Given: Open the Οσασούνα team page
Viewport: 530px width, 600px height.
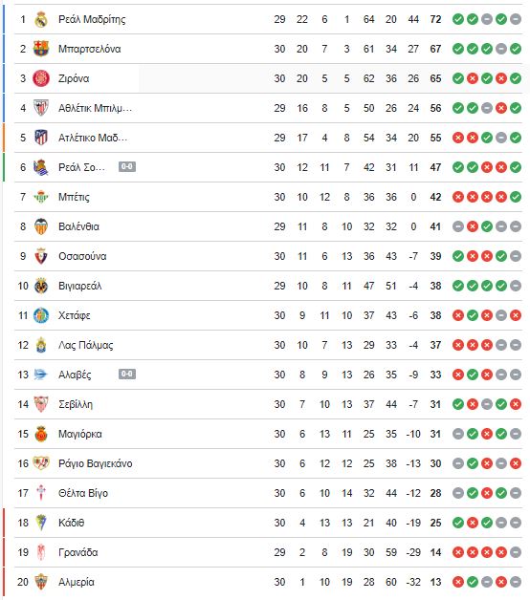Looking at the screenshot, I should pyautogui.click(x=82, y=256).
